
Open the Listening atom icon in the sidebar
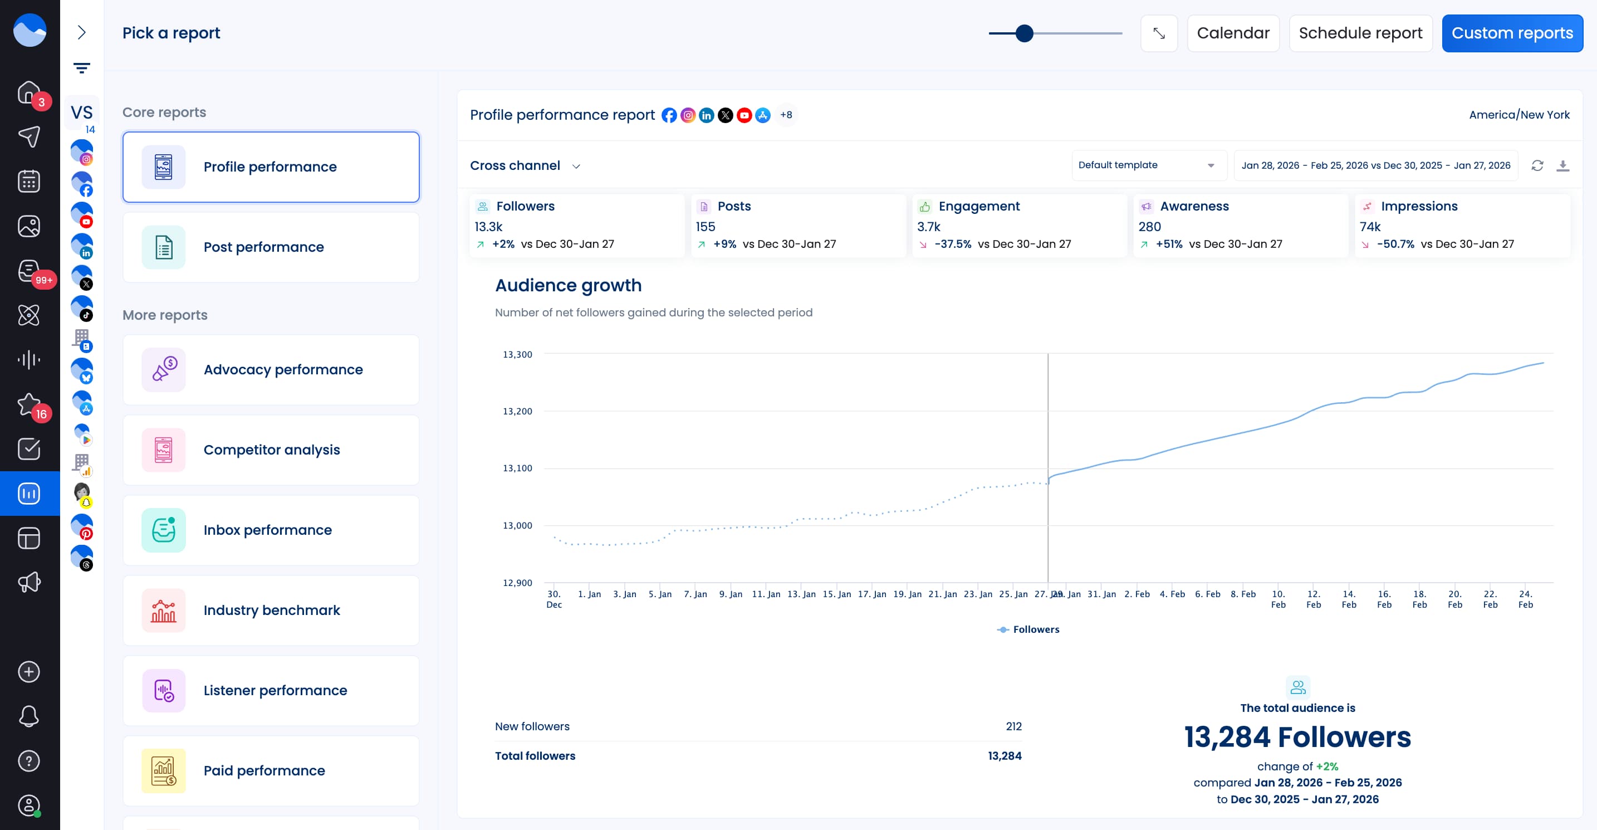29,315
